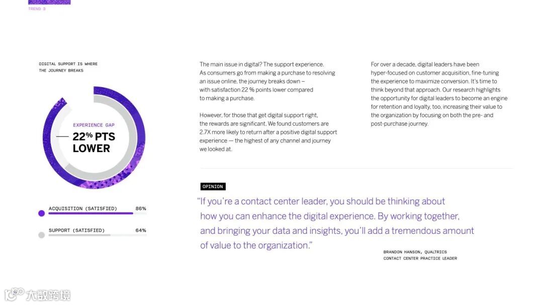Click the '22% PTS LOWER' chart center text
The height and width of the screenshot is (305, 543).
click(94, 142)
